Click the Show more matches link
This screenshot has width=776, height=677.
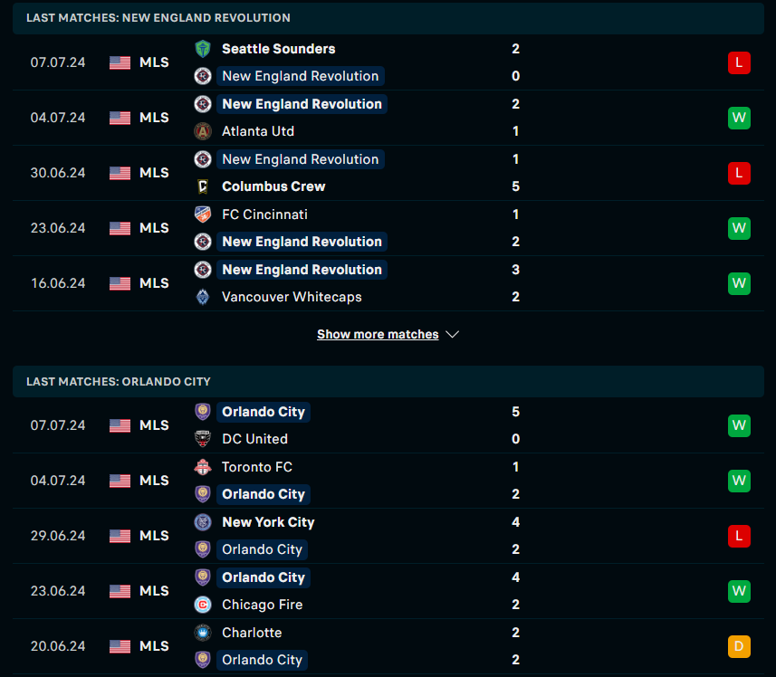pos(378,335)
